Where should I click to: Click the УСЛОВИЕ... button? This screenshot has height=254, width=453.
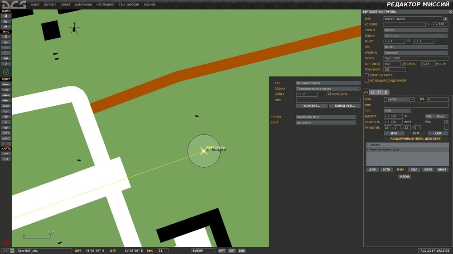(312, 106)
